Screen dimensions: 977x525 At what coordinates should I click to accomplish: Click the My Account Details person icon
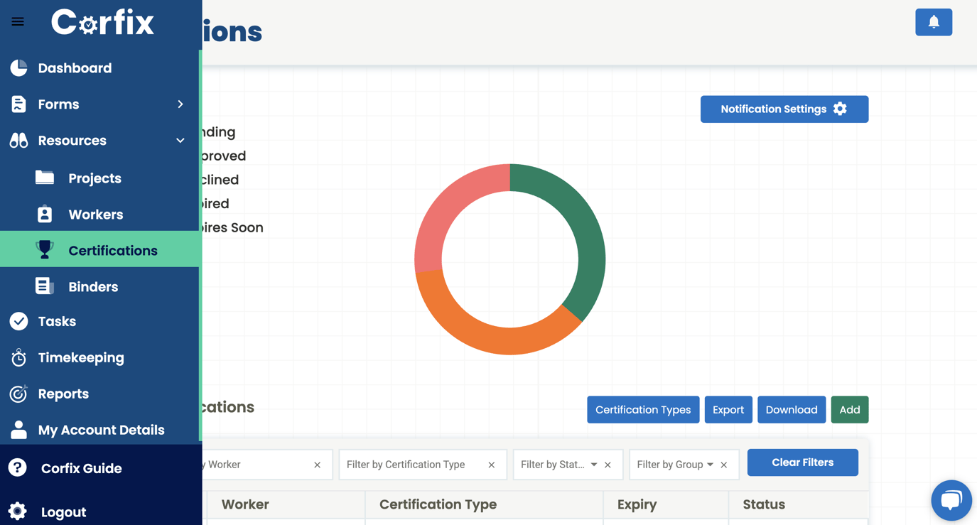[x=18, y=430]
